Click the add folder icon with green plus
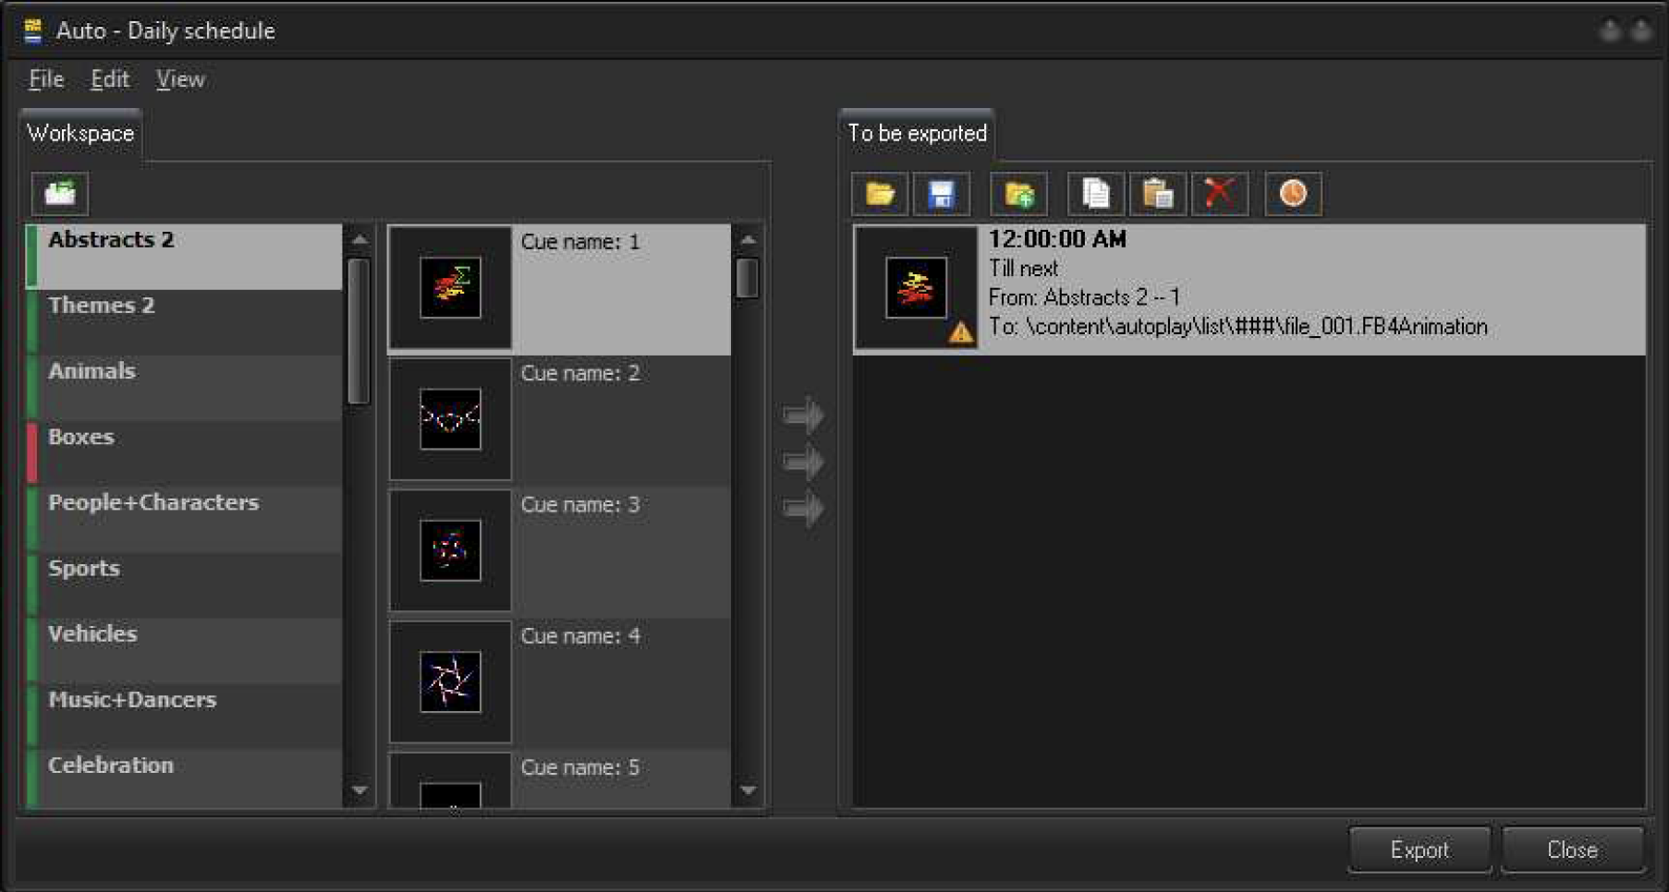The width and height of the screenshot is (1669, 892). point(1019,194)
